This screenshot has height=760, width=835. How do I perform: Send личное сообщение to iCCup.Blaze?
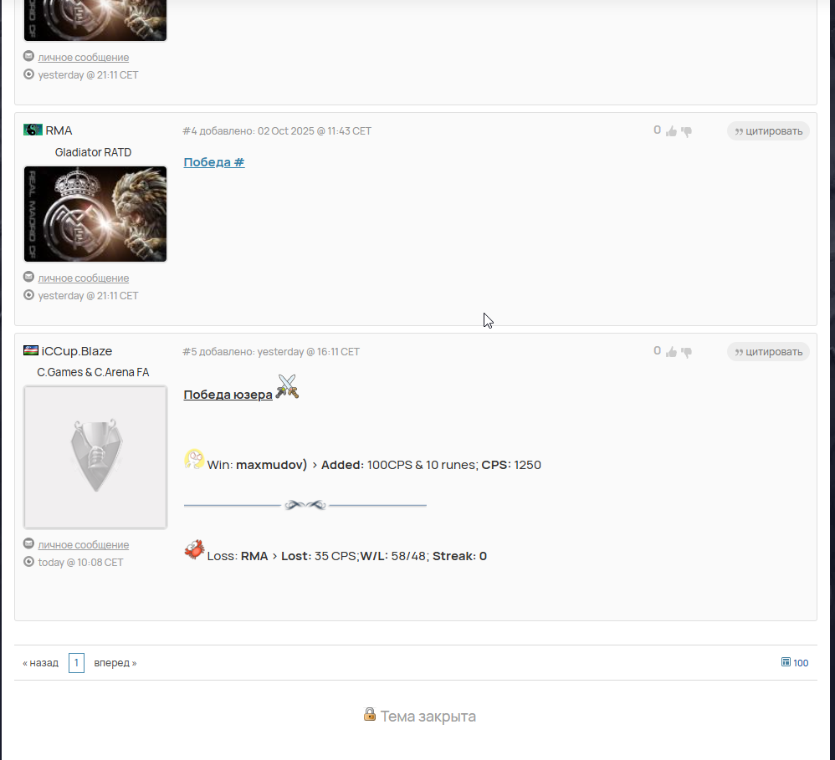tap(84, 544)
